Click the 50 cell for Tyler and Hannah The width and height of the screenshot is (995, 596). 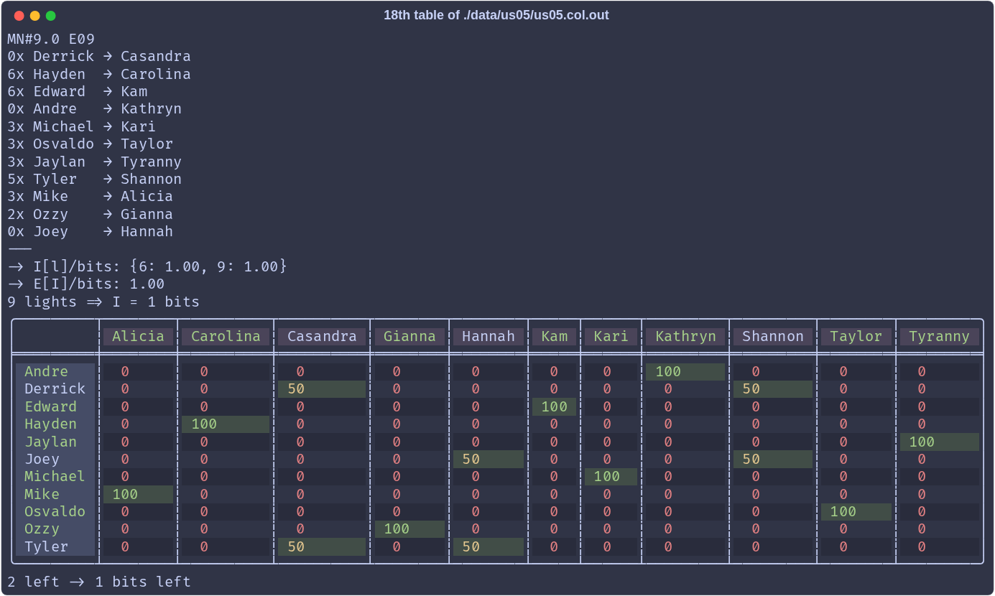pos(489,546)
